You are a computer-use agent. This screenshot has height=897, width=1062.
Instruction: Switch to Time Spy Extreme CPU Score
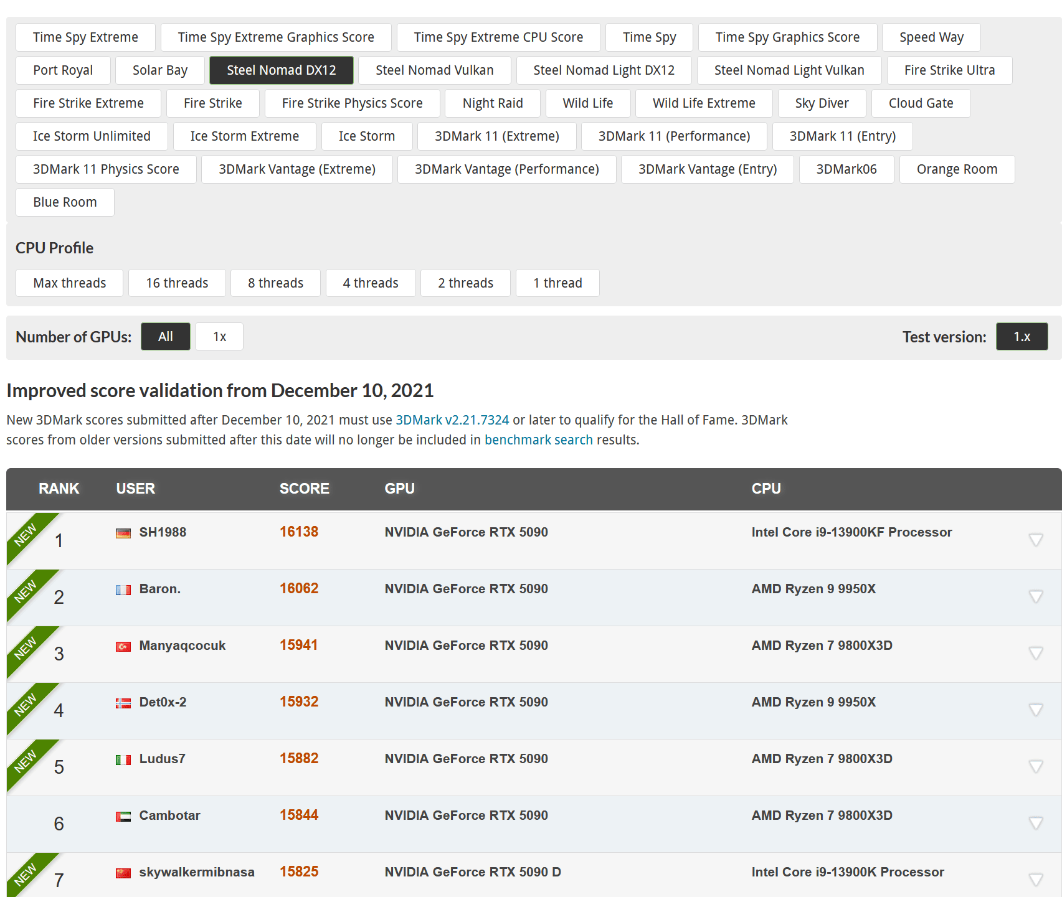click(499, 37)
